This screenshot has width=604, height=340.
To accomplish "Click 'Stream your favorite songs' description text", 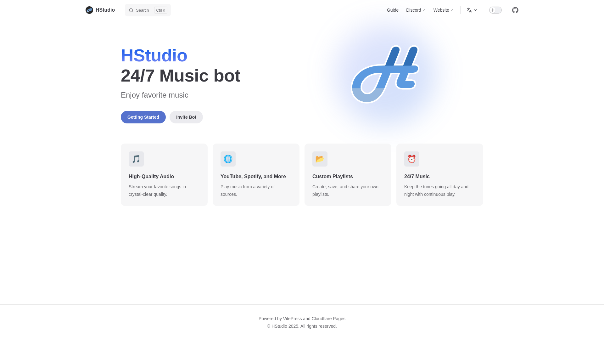I will pos(157,190).
